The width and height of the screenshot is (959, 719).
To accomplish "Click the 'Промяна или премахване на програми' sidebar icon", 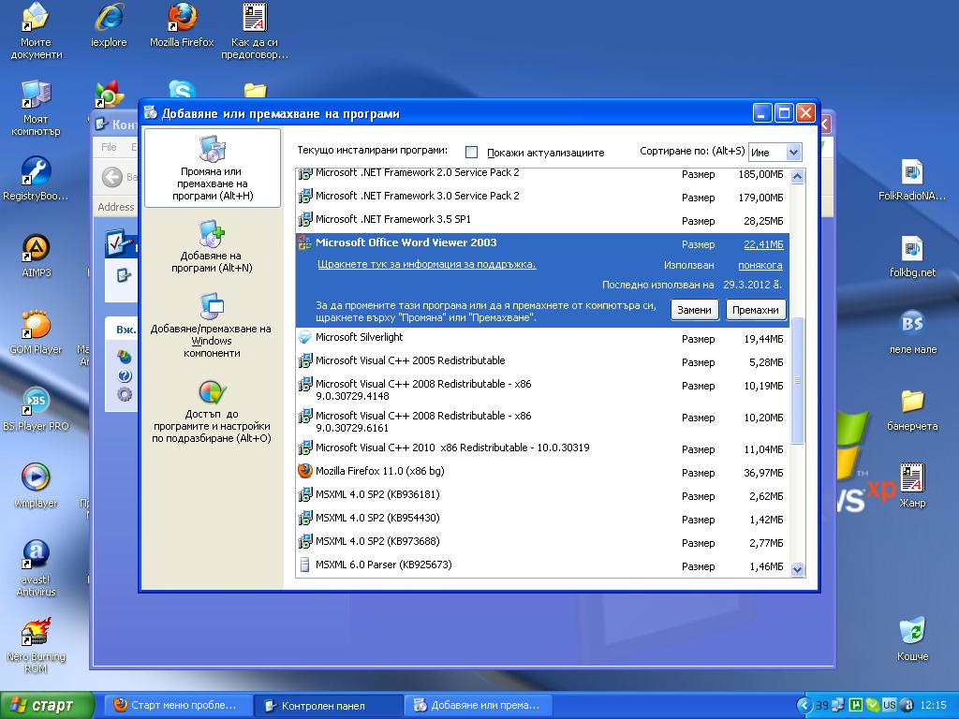I will 212,150.
